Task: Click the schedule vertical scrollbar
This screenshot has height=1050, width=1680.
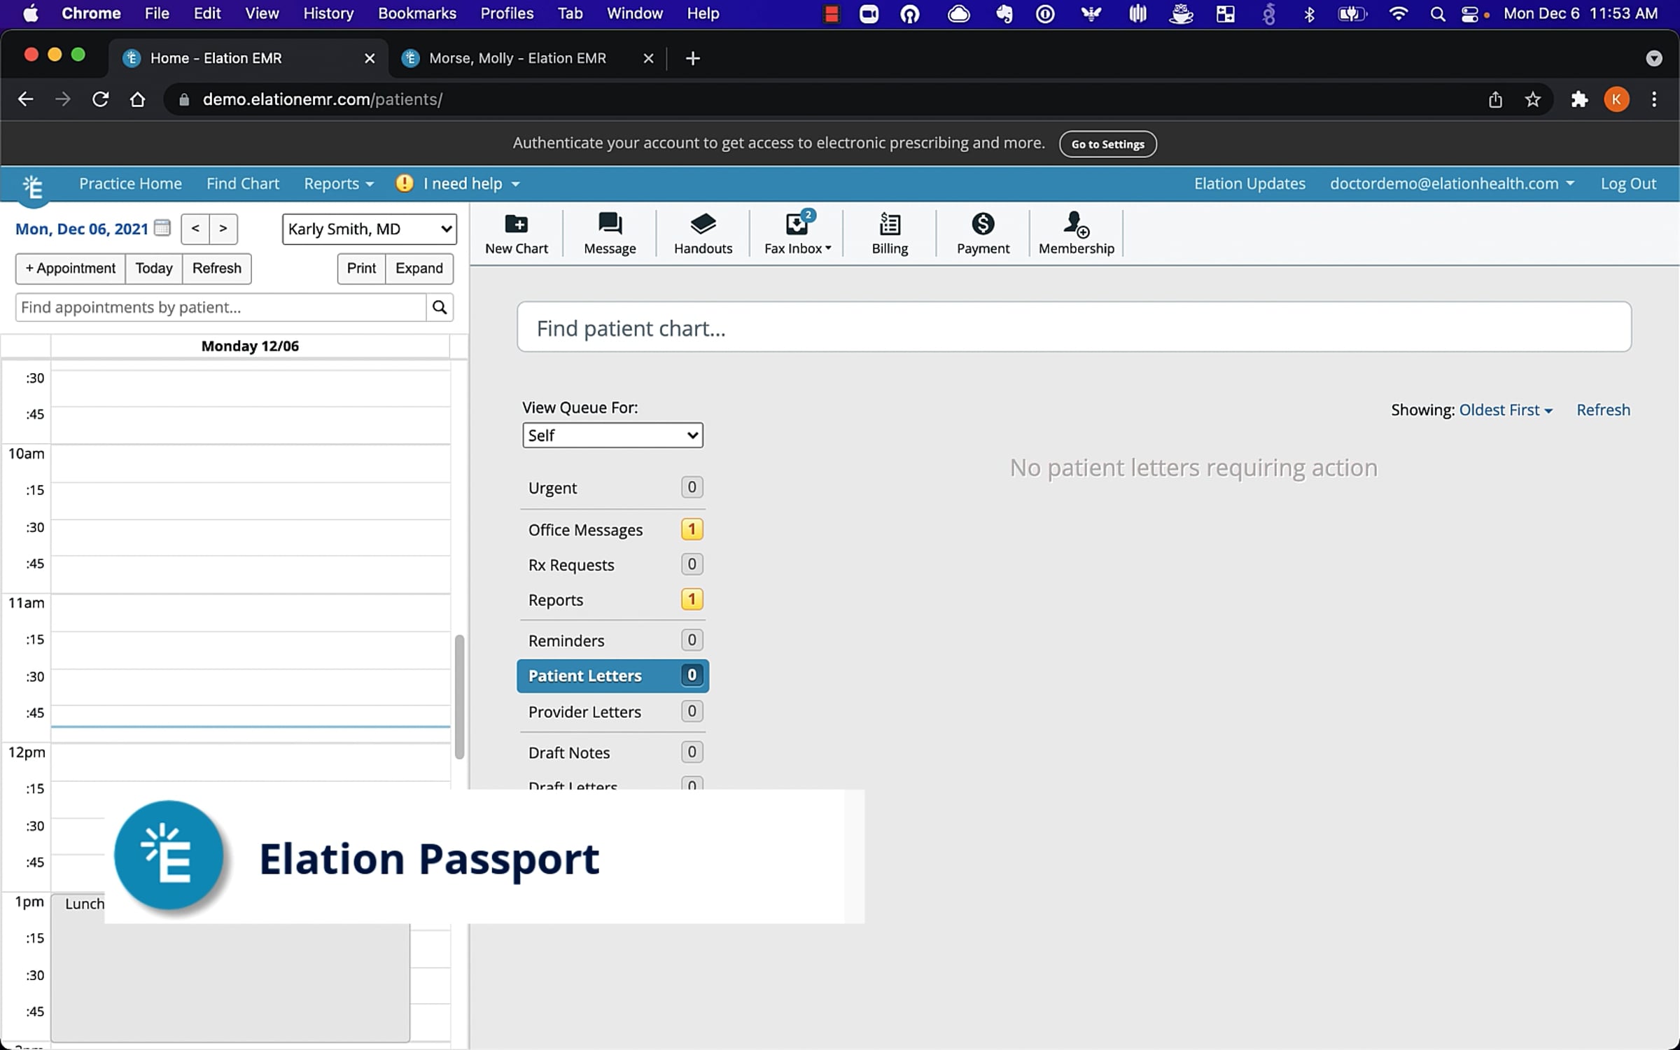Action: (x=459, y=696)
